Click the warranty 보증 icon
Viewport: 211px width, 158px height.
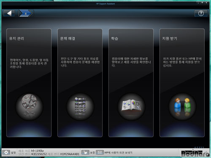pos(85,152)
